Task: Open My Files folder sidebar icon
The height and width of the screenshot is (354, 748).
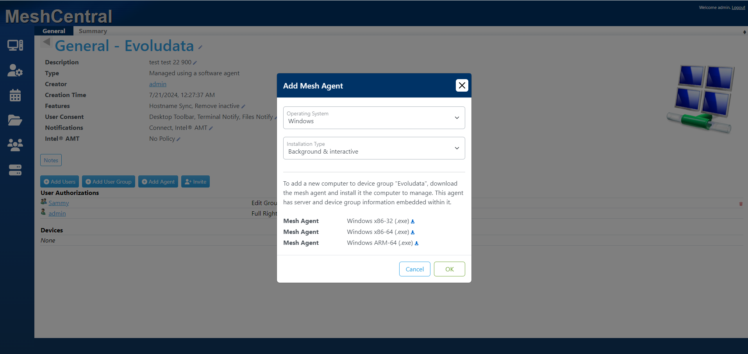Action: pyautogui.click(x=15, y=120)
